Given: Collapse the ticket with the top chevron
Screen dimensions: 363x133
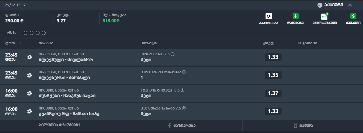Looking at the screenshot, I should click(350, 5).
